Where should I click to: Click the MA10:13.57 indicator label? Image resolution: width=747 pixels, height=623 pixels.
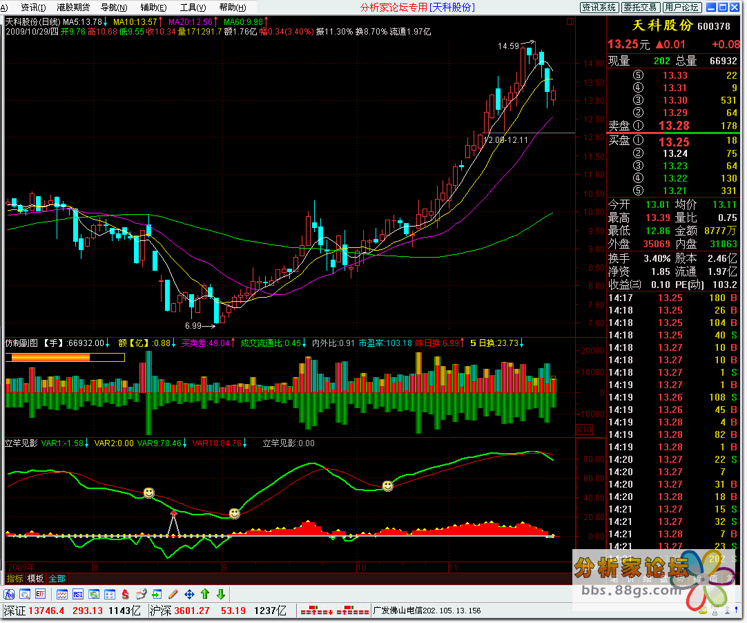[x=135, y=22]
